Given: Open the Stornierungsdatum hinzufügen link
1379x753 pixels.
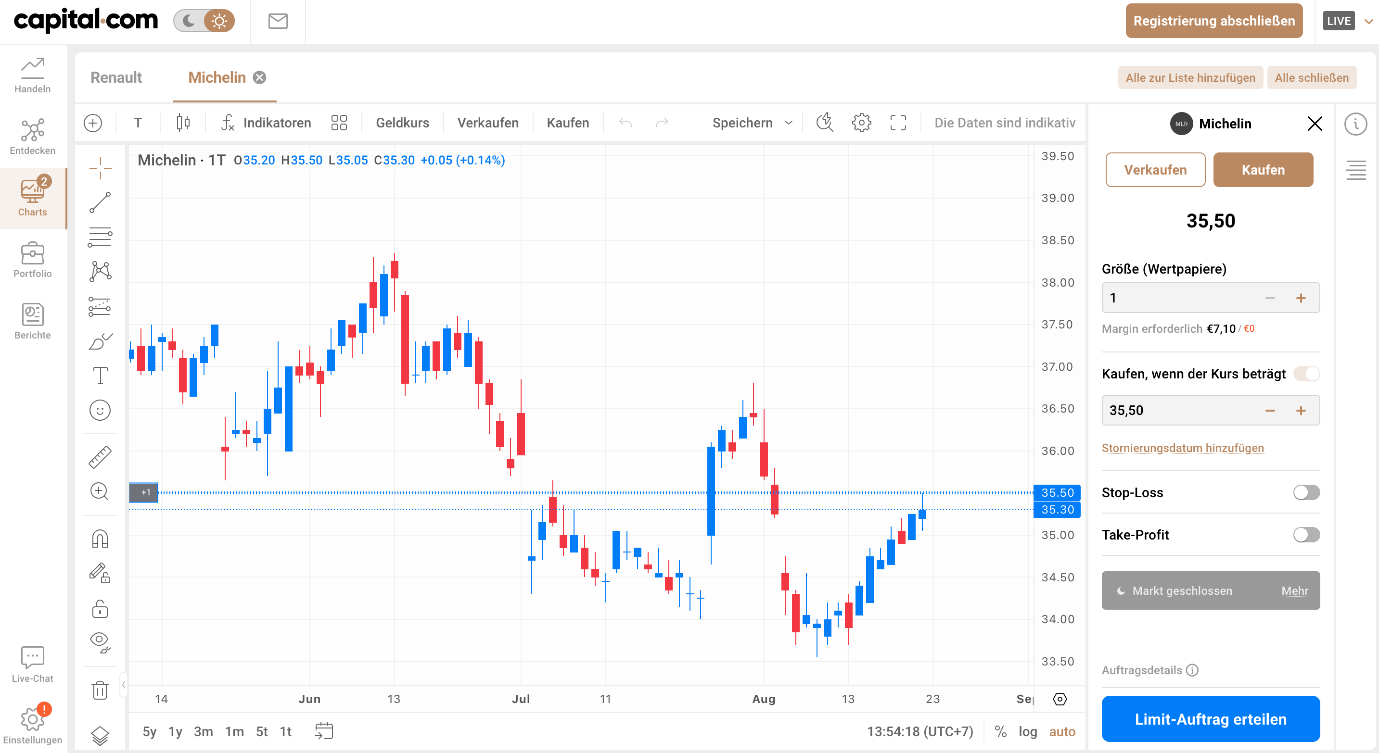Looking at the screenshot, I should [x=1183, y=448].
